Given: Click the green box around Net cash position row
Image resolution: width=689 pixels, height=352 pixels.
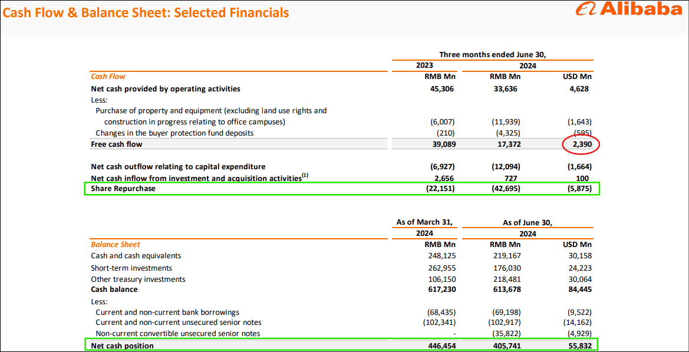Looking at the screenshot, I should [x=343, y=345].
